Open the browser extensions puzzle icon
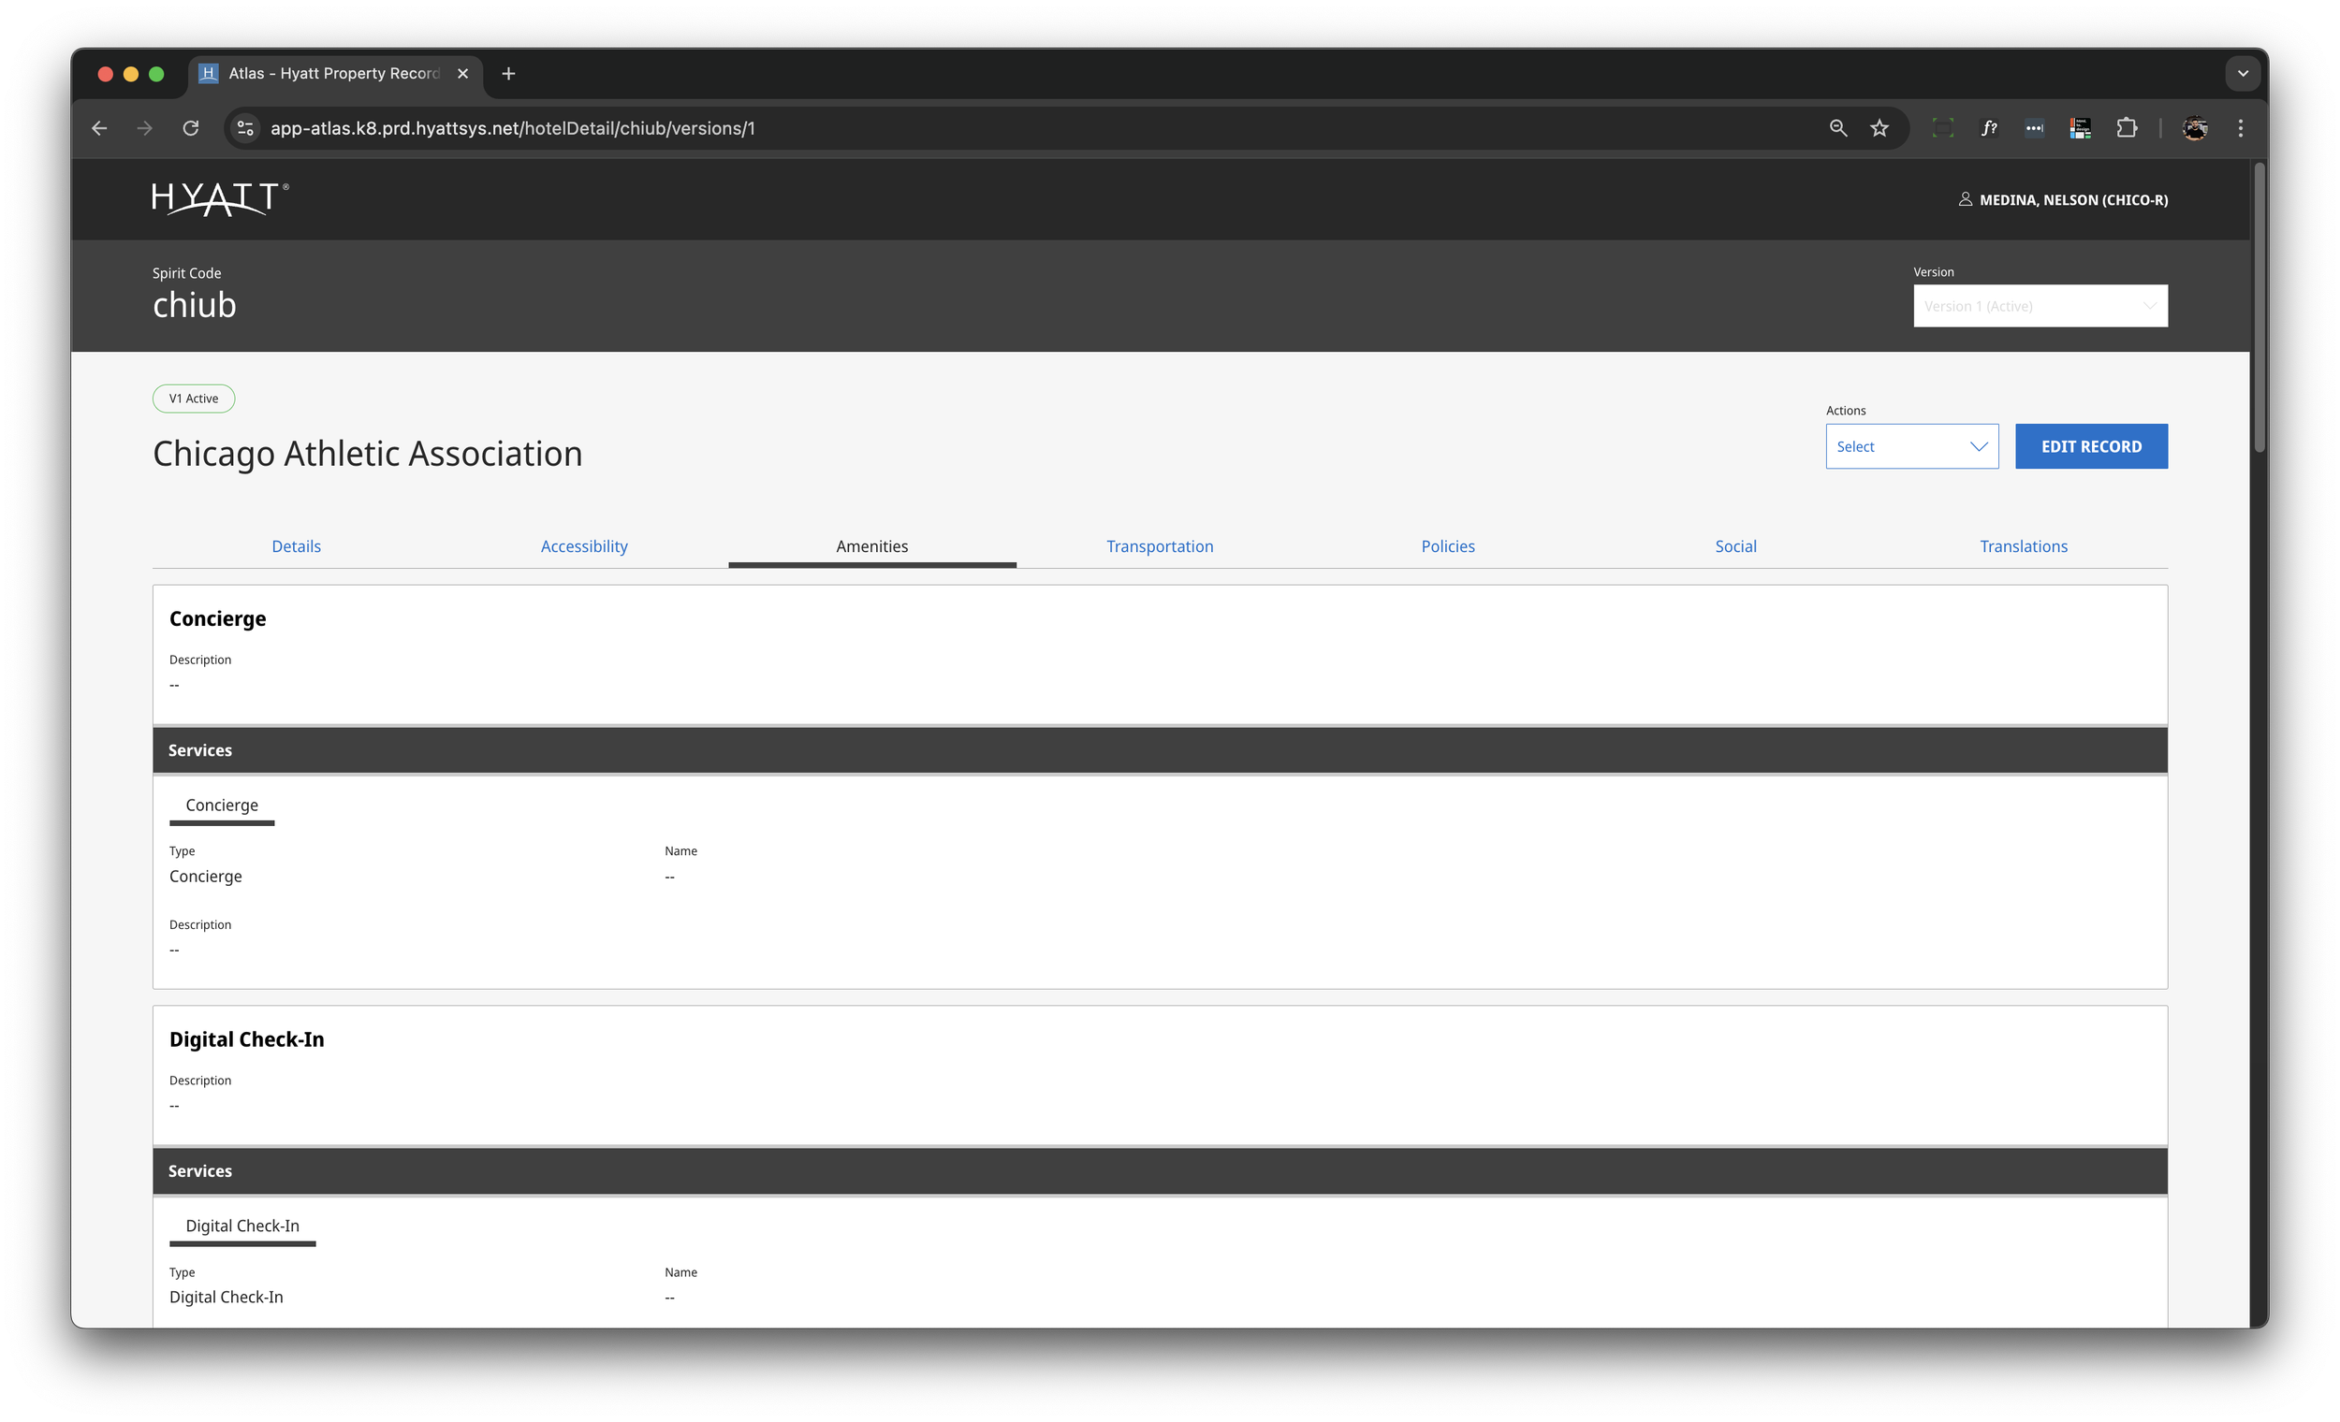This screenshot has width=2340, height=1422. 2127,128
